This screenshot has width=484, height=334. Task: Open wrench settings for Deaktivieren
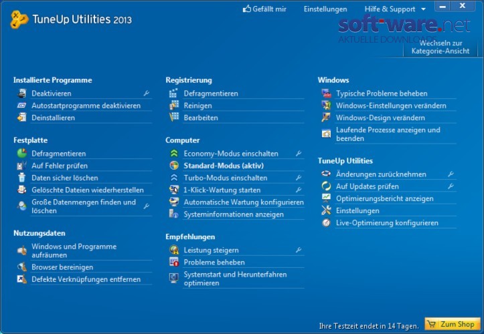[147, 93]
